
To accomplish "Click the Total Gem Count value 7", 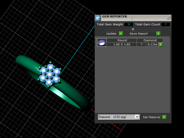I will (166, 25).
